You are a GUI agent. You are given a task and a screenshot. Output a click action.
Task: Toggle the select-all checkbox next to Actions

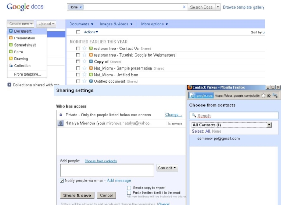[78, 32]
